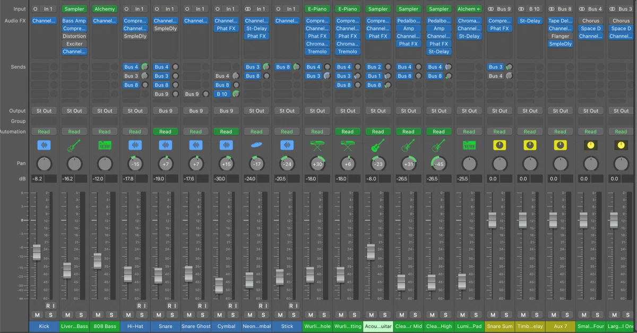The image size is (637, 333).
Task: Solo the Acou...uitar channel
Action: pyautogui.click(x=384, y=315)
